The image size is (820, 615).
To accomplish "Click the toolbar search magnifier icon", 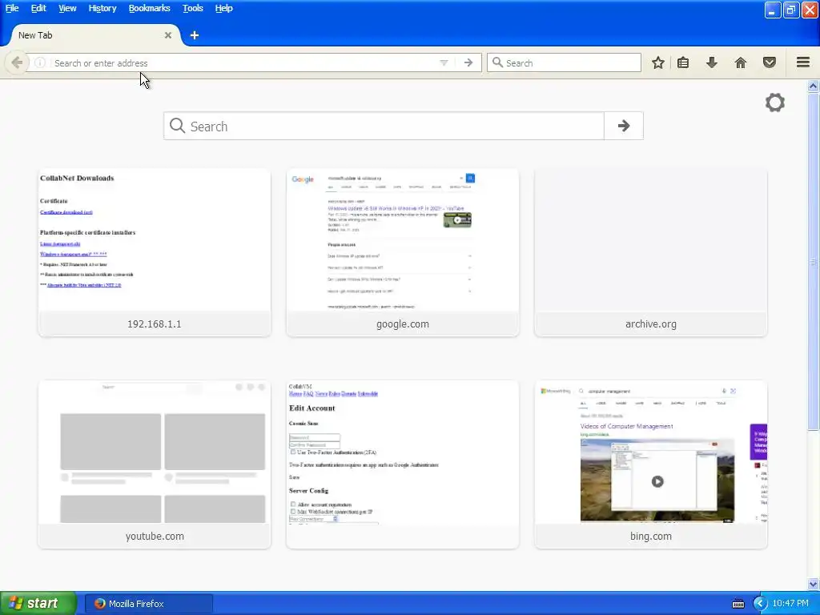I will [497, 62].
